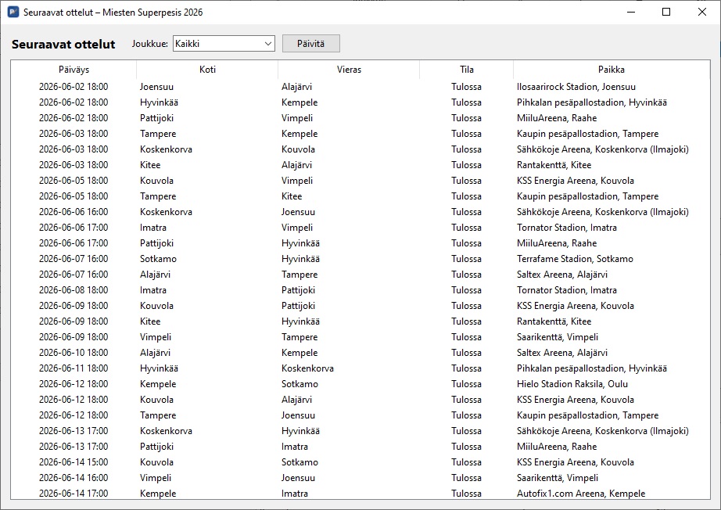Screen dimensions: 721x510
Task: Close the Seuraavat ottelut window
Action: 702,12
